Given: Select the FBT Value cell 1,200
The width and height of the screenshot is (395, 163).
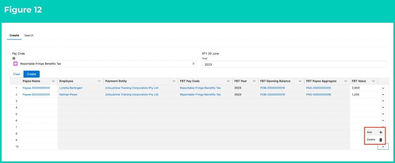Looking at the screenshot, I should [364, 94].
